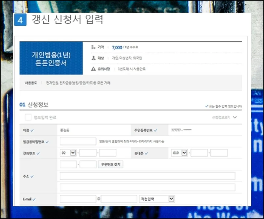Click the E-mail ID input field
The width and height of the screenshot is (264, 219).
78,199
